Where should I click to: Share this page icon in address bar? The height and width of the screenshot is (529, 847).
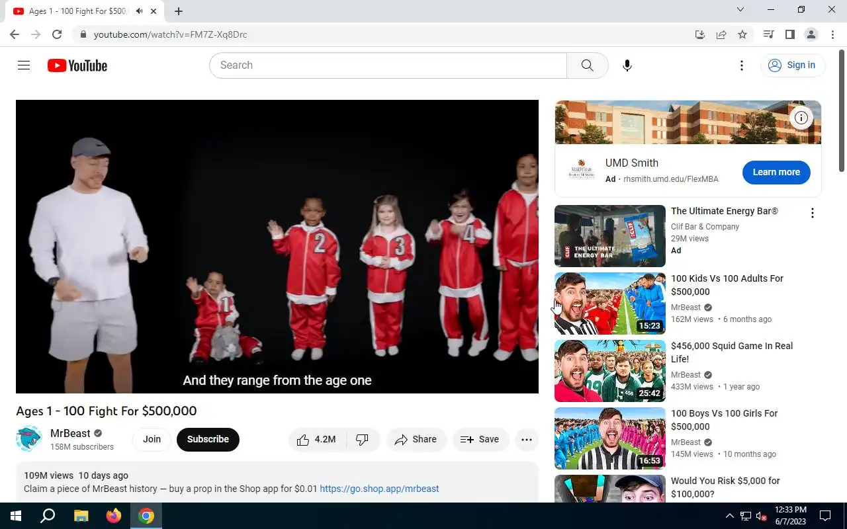pyautogui.click(x=721, y=34)
